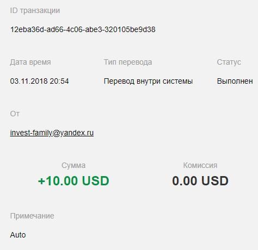Click the Auto note text
258x250 pixels.
(x=18, y=235)
